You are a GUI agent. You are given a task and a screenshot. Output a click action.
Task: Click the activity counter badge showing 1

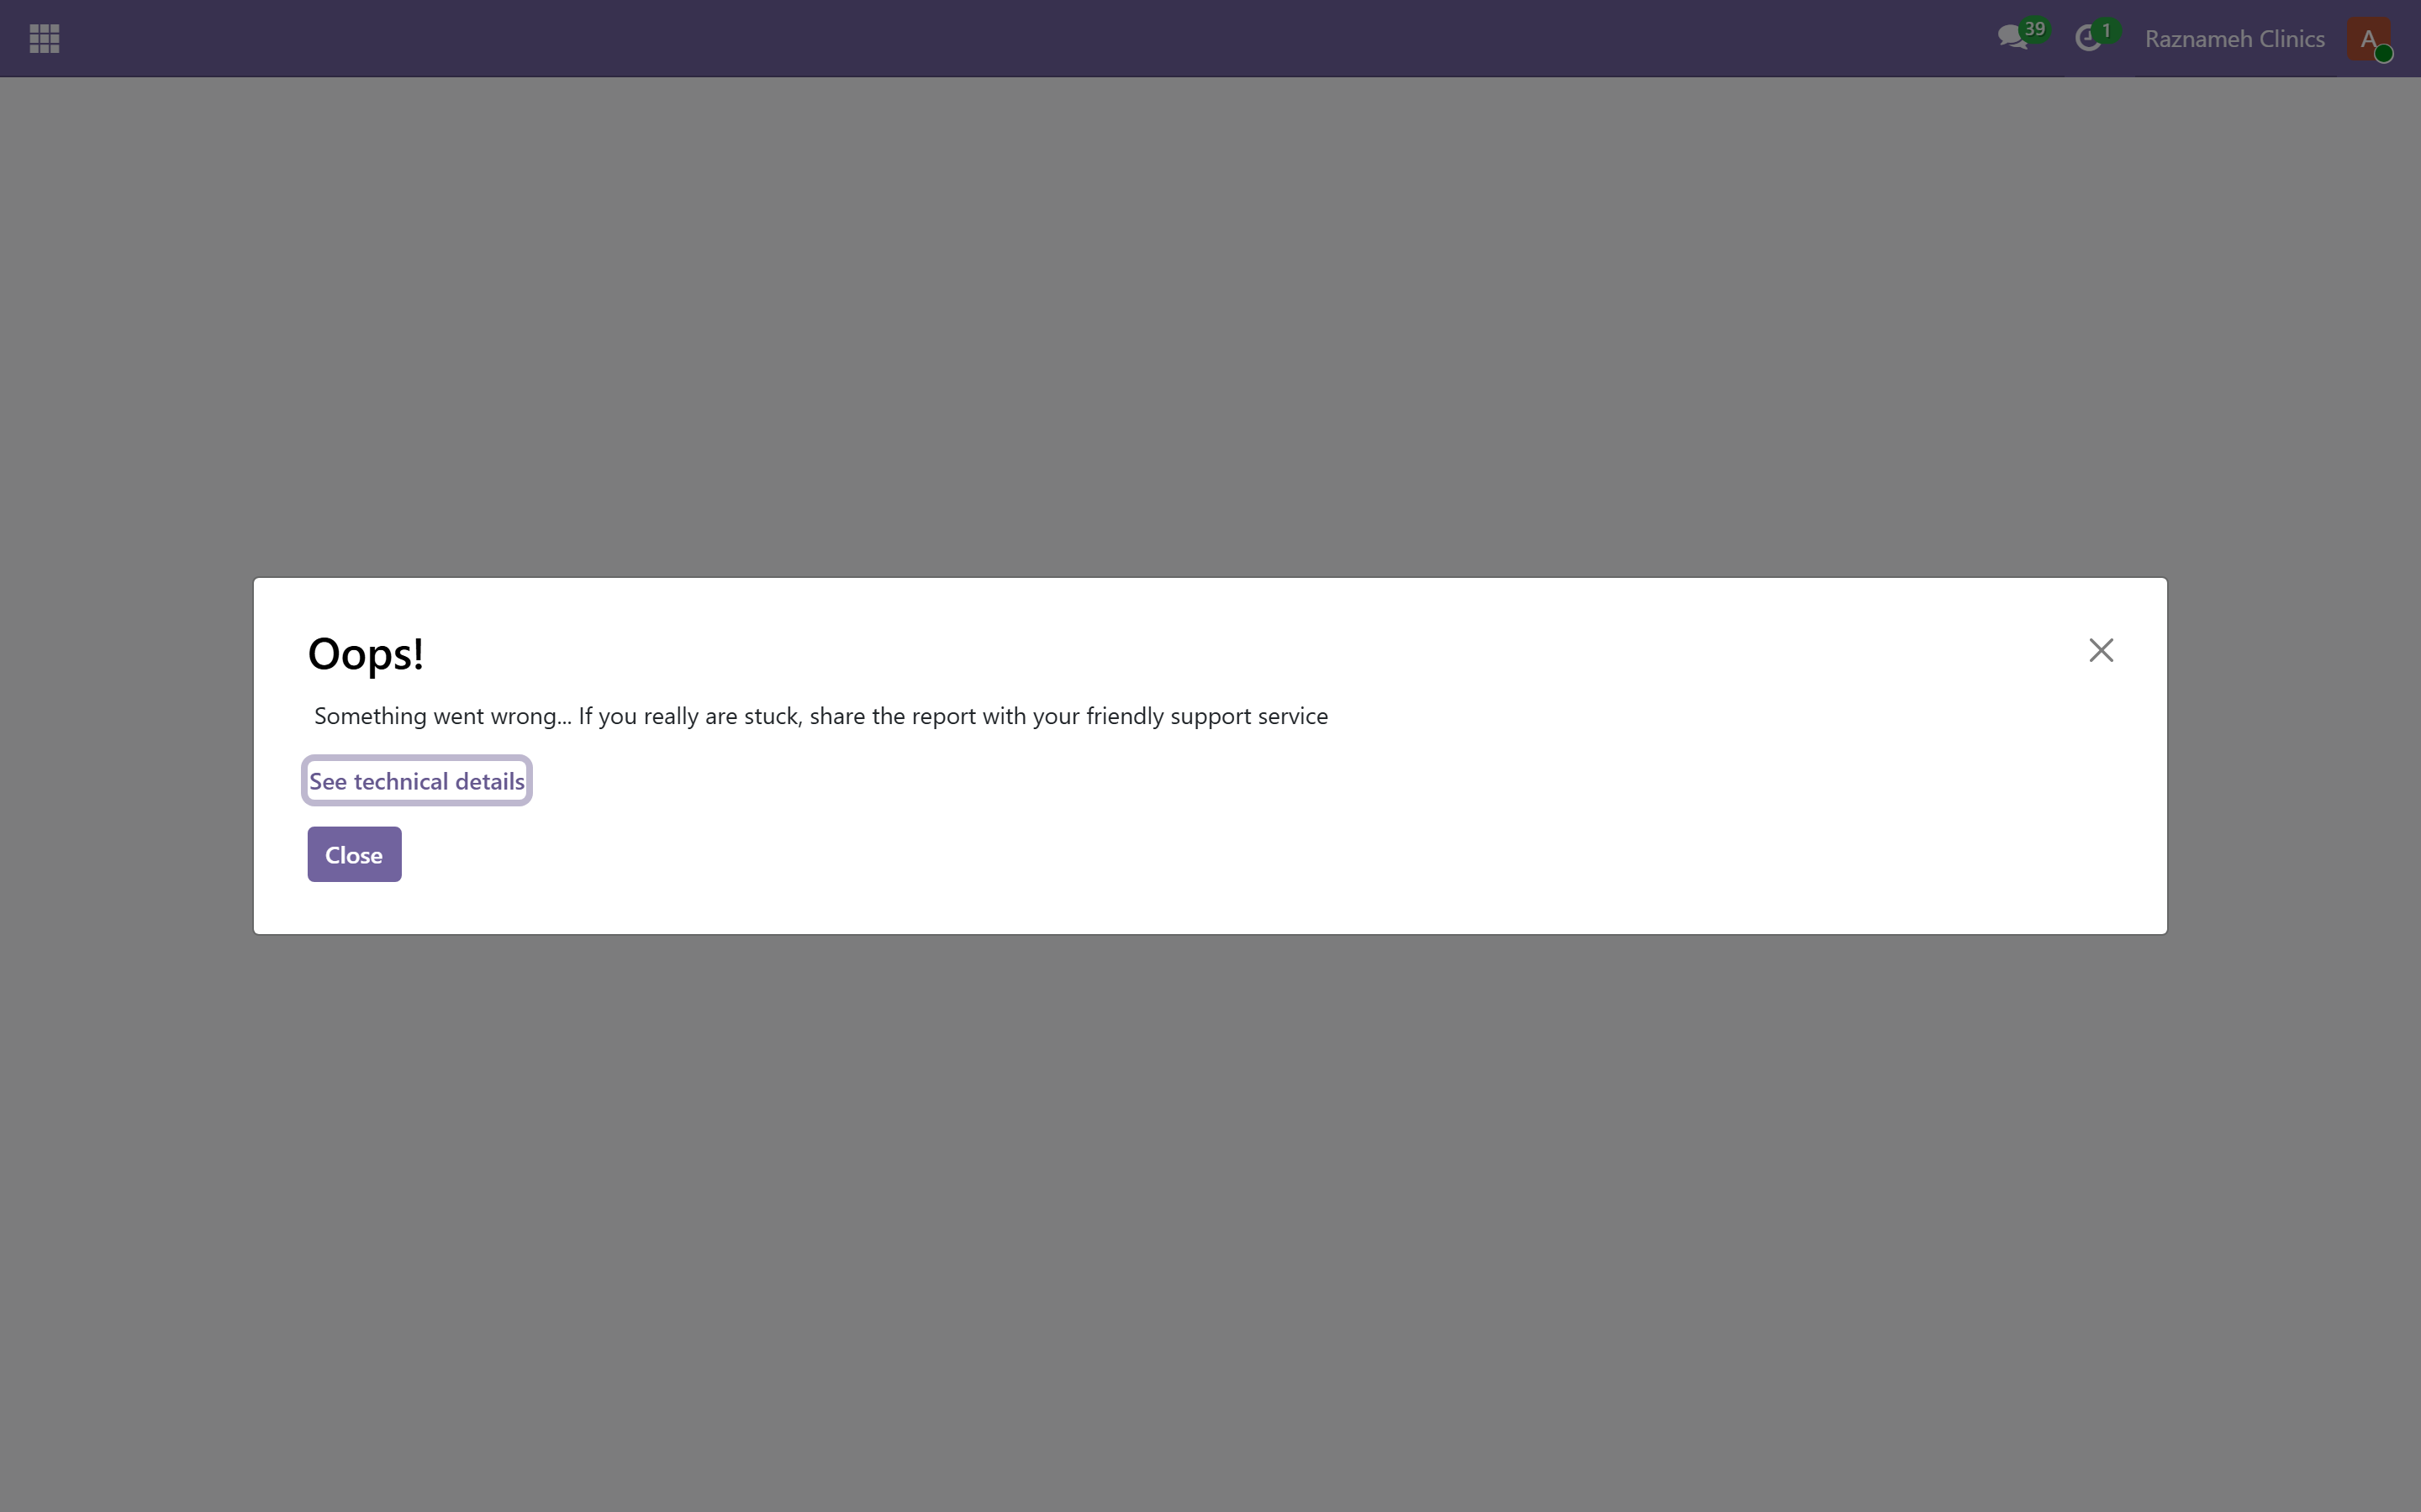(x=2106, y=30)
